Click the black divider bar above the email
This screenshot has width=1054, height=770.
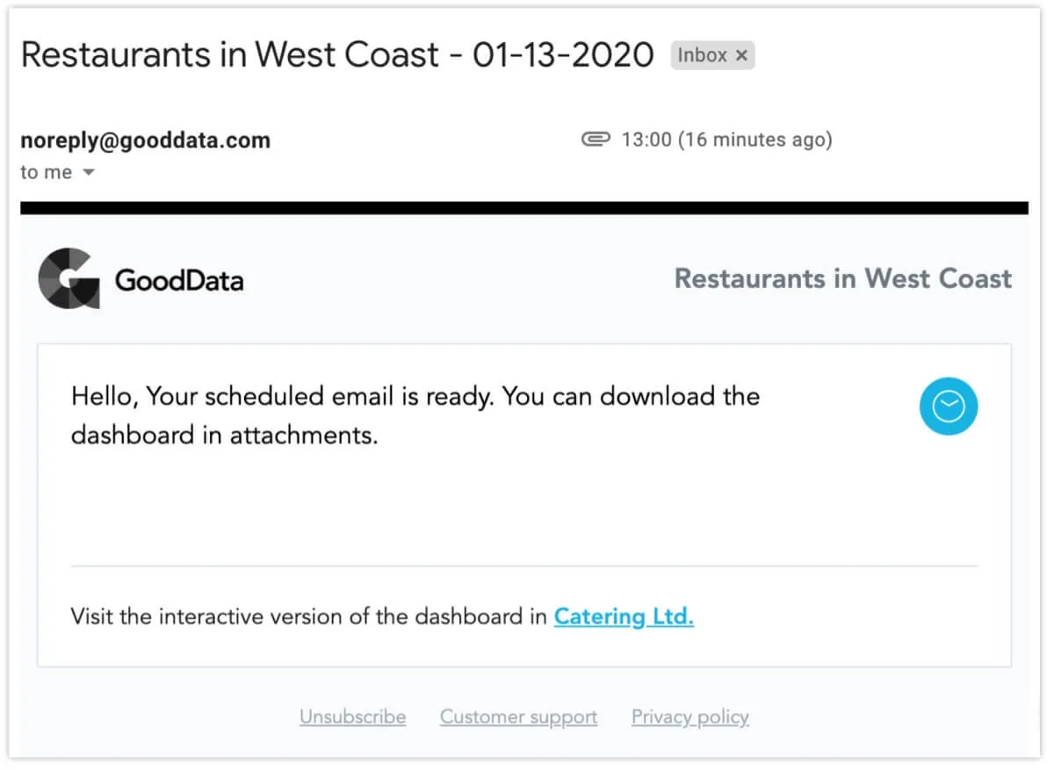(523, 208)
